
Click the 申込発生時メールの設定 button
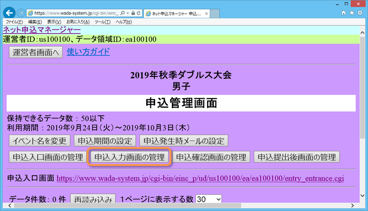[184, 141]
